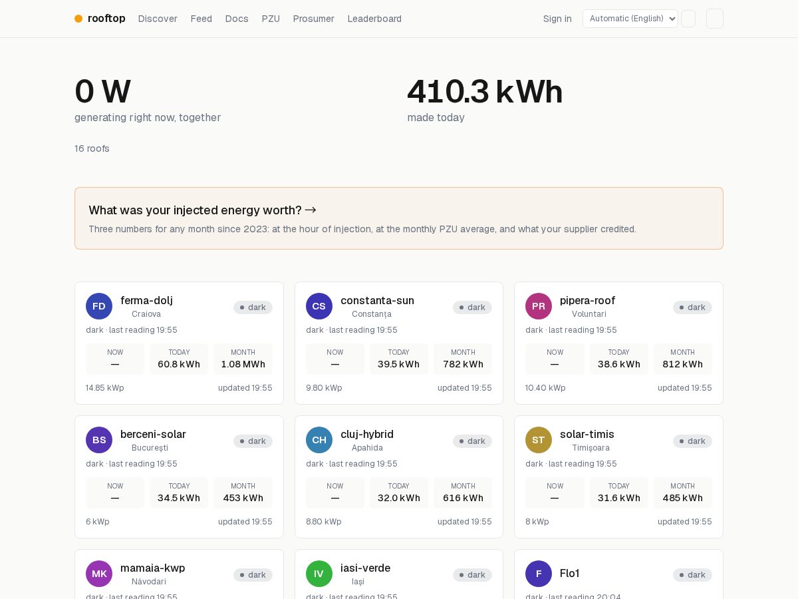Click the BS avatar of berceni-solar

pyautogui.click(x=99, y=440)
